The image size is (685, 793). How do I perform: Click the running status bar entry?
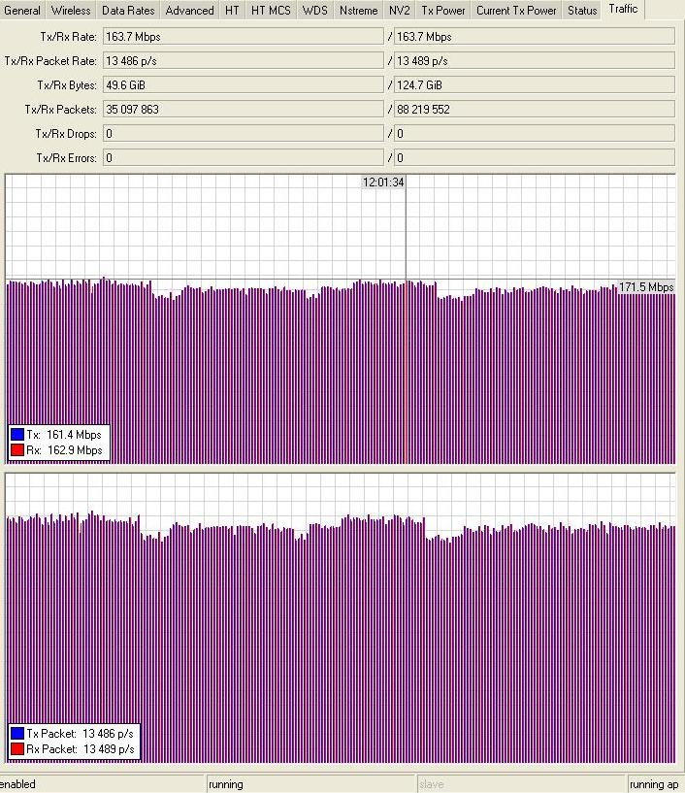pyautogui.click(x=310, y=784)
